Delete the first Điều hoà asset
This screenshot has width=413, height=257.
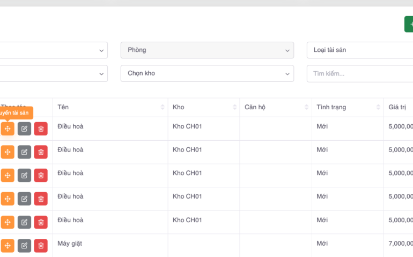tap(41, 129)
